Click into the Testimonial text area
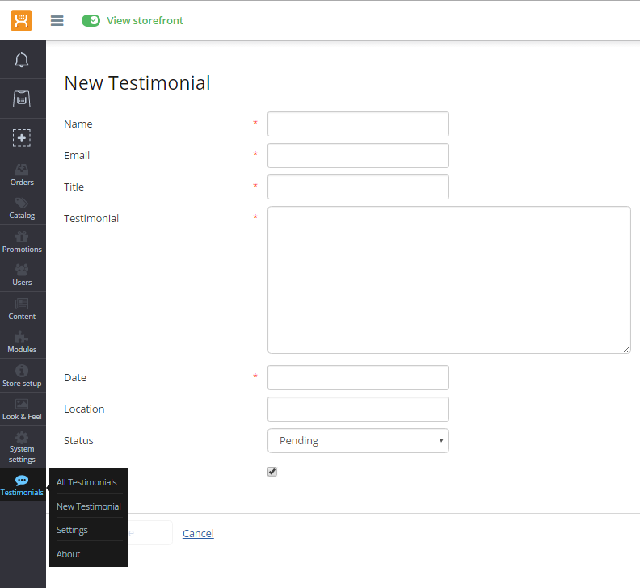Viewport: 640px width, 588px height. tap(449, 280)
